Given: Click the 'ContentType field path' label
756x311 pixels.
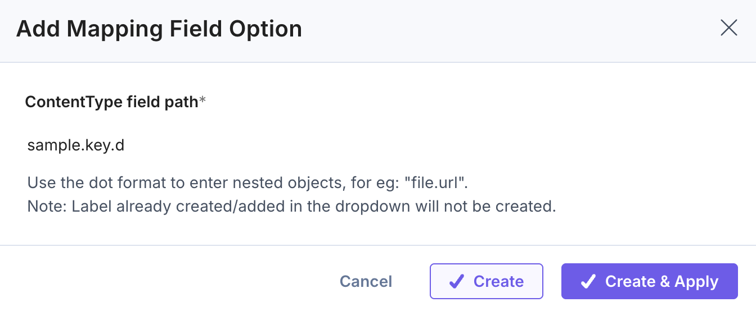Looking at the screenshot, I should click(x=111, y=102).
